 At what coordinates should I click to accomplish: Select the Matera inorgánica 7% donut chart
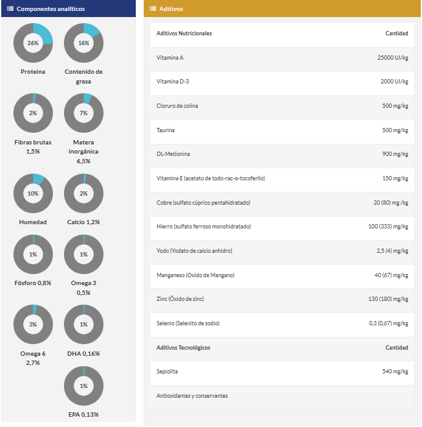click(83, 113)
